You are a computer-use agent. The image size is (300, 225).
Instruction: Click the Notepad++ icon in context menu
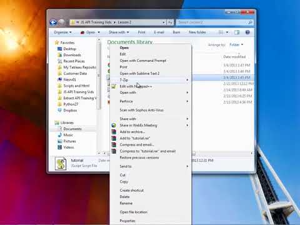click(114, 86)
